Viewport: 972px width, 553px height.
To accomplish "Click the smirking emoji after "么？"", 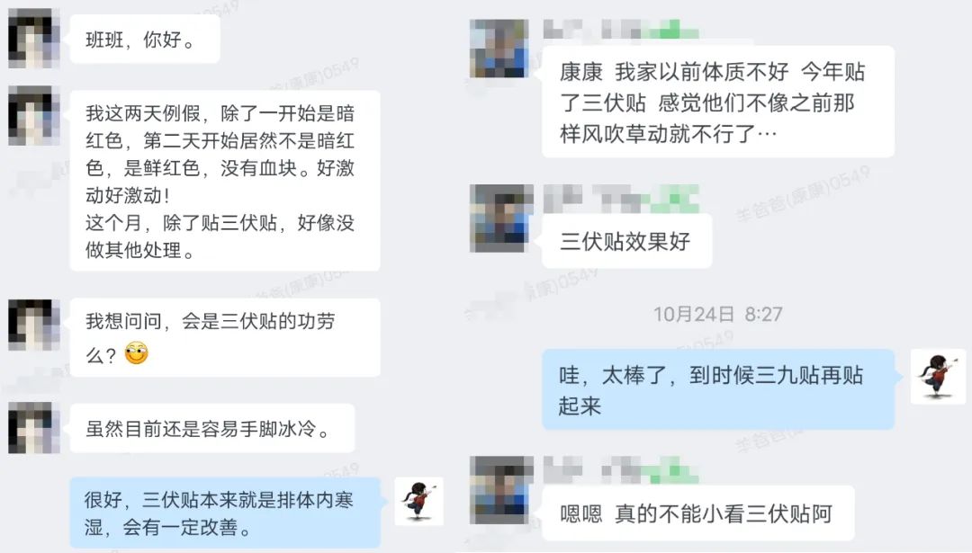I will tap(137, 353).
